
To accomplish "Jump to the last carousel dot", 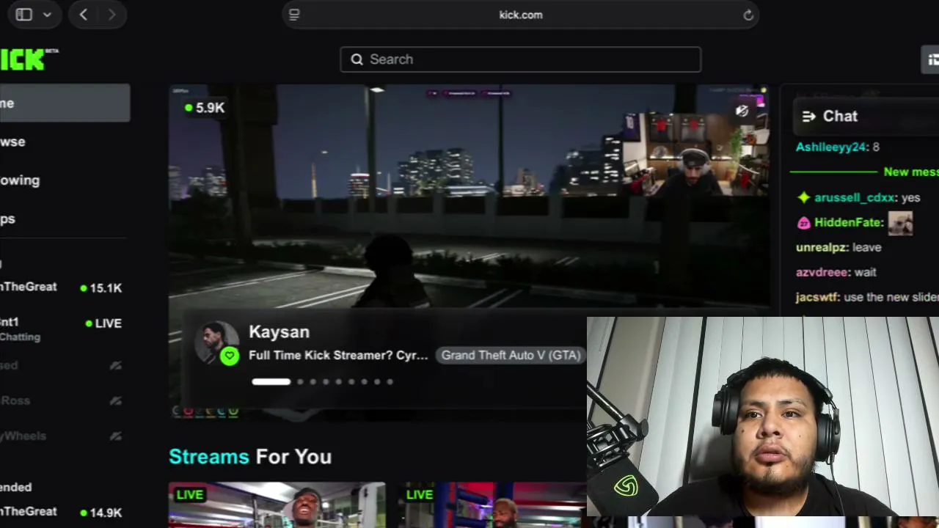I will click(390, 381).
